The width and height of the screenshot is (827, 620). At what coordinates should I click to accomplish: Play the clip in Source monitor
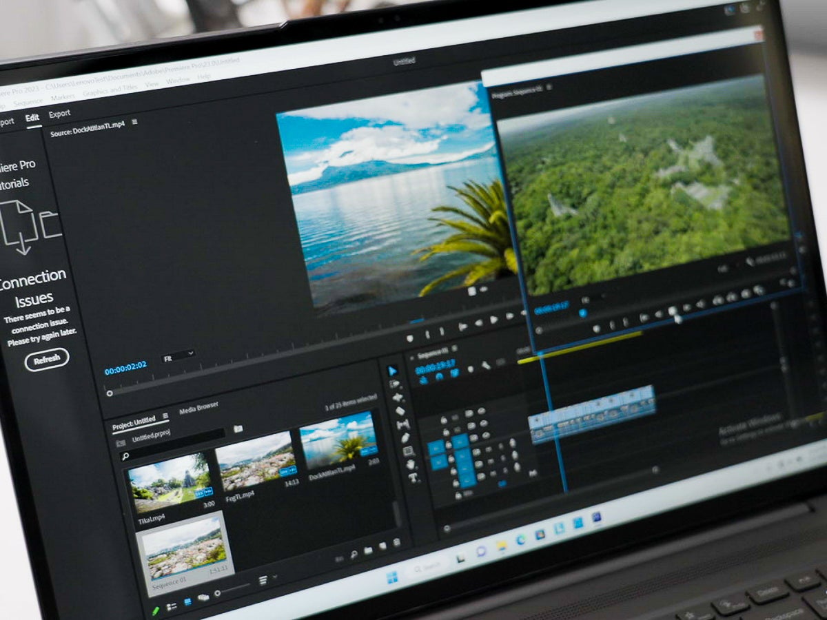[493, 320]
